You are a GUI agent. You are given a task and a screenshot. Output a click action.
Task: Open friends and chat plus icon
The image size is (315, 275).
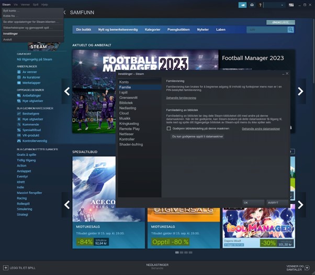coord(307,268)
